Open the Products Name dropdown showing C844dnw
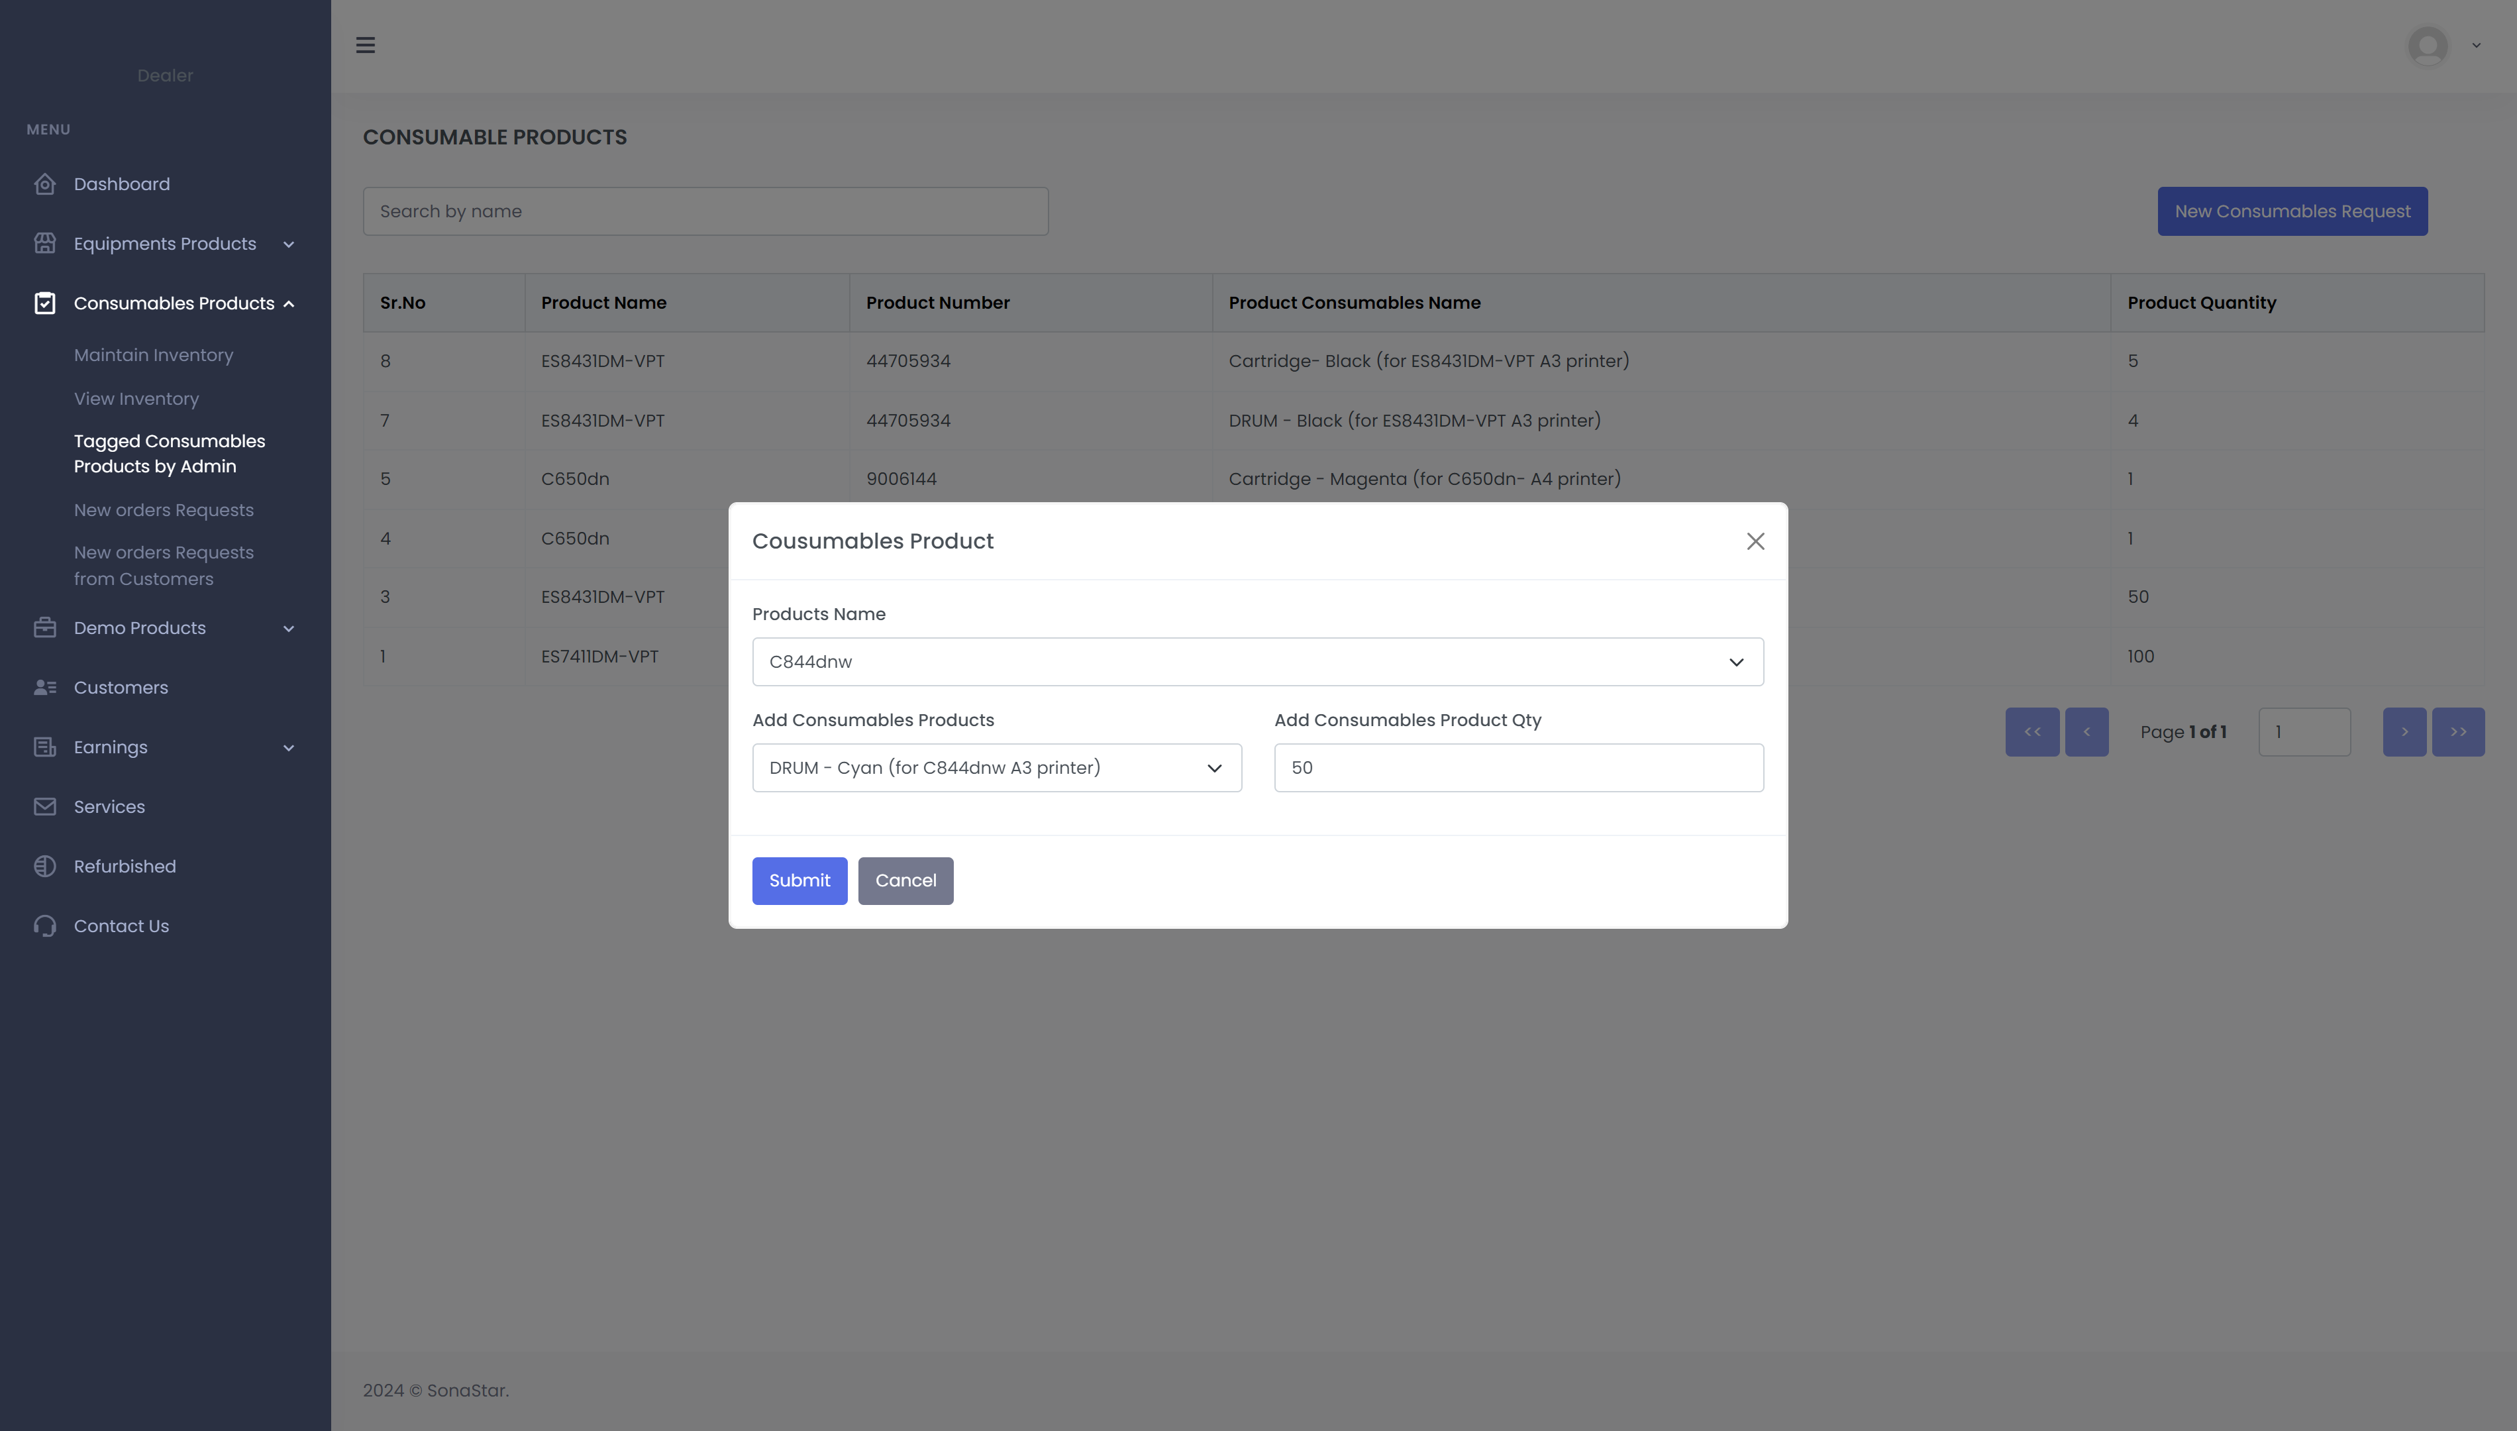The height and width of the screenshot is (1431, 2517). coord(1258,661)
